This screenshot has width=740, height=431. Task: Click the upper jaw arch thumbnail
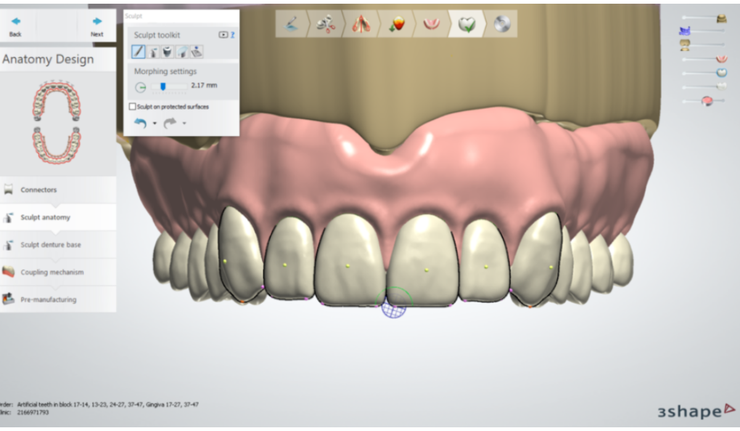57,102
